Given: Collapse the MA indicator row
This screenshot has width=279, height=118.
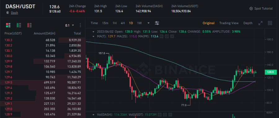Looking at the screenshot, I should point(94,37).
